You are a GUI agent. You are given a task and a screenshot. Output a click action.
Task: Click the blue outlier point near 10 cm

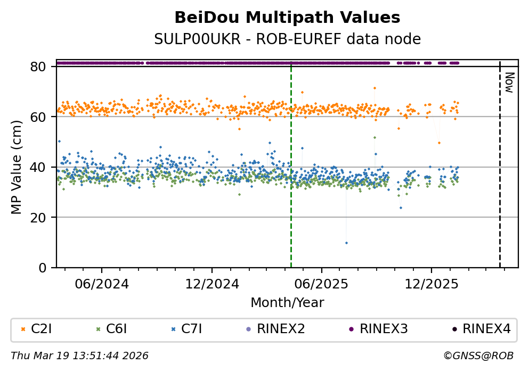point(346,243)
